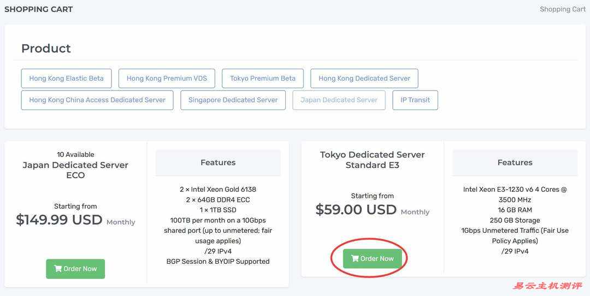Click the Product section heading
This screenshot has height=296, width=590.
pos(46,49)
